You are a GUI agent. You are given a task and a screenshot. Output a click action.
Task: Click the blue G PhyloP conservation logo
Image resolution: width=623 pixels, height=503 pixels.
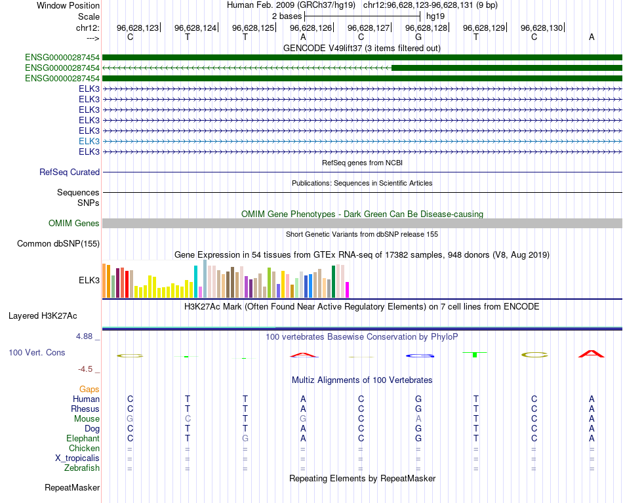[420, 355]
